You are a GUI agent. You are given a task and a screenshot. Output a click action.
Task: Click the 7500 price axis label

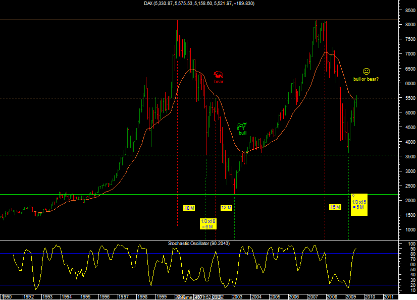[410, 39]
